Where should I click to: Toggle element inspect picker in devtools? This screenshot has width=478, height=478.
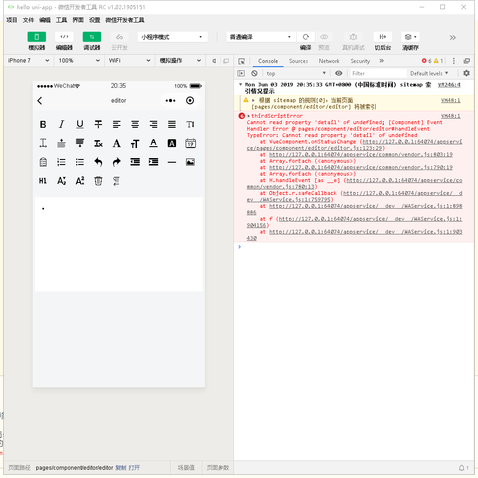pos(242,61)
